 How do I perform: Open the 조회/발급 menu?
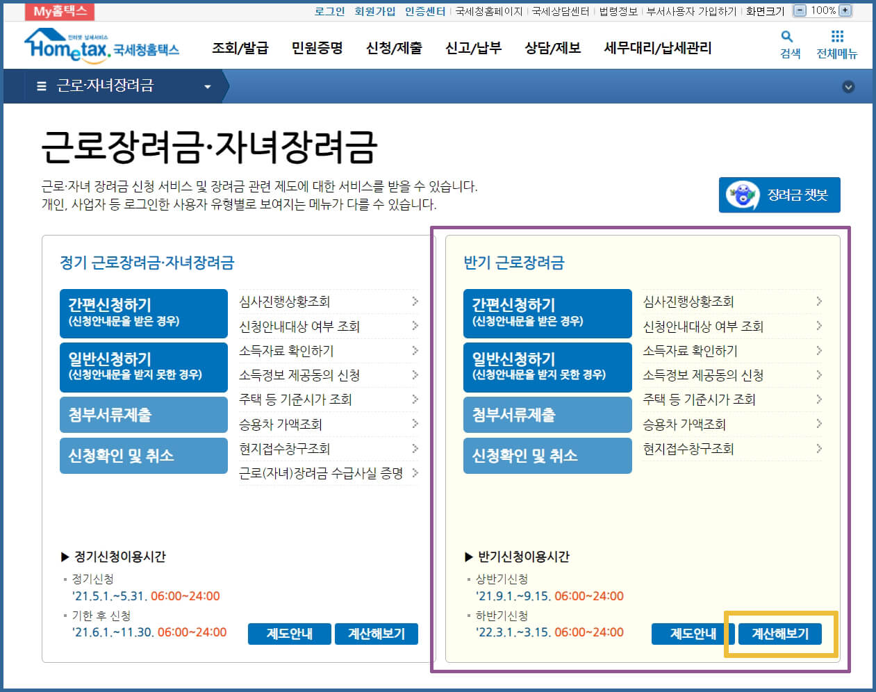[240, 47]
